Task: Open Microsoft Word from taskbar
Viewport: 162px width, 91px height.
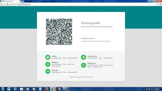Action: coord(9,89)
